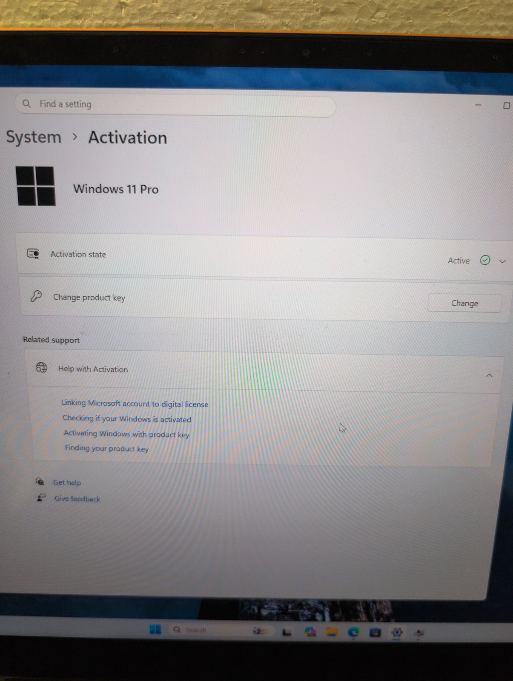Expand the Activation state row chevron
513x681 pixels.
tap(502, 261)
